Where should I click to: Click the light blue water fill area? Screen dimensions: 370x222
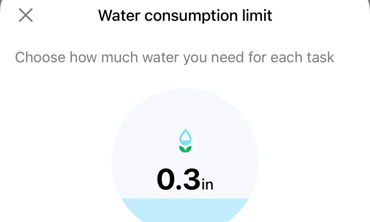(185, 211)
